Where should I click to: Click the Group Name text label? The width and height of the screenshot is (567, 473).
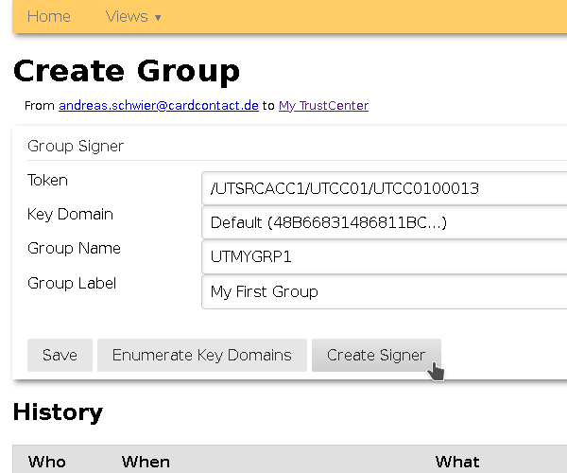74,249
